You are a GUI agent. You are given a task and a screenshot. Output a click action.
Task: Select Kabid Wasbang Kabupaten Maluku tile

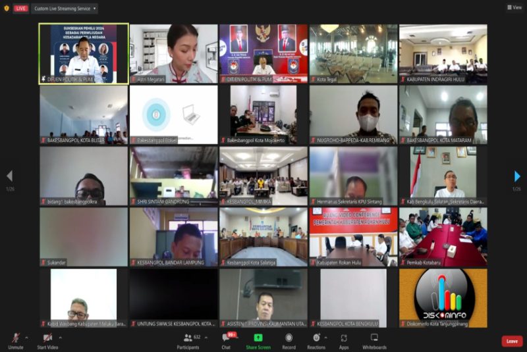84,298
